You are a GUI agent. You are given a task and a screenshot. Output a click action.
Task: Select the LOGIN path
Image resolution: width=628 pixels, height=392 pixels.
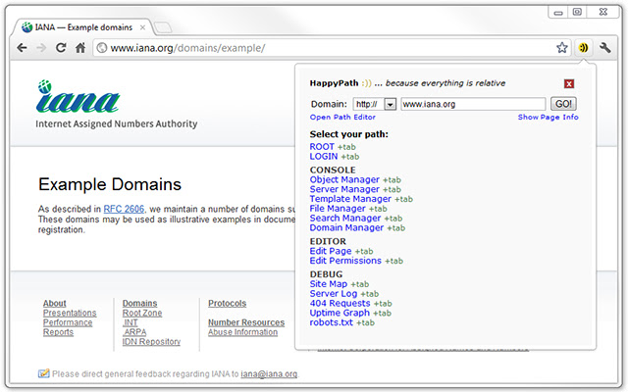(324, 157)
